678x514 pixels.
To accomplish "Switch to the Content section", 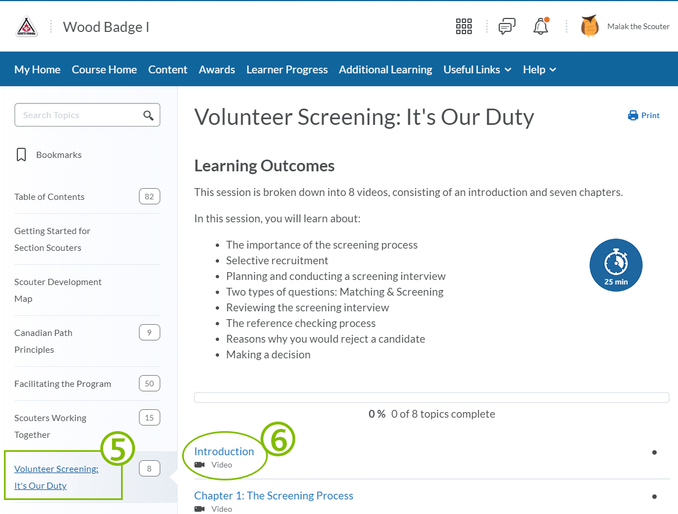I will (168, 69).
